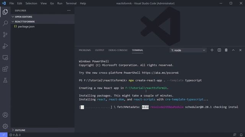
Task: Switch to the Problems tab
Action: pyautogui.click(x=85, y=50)
